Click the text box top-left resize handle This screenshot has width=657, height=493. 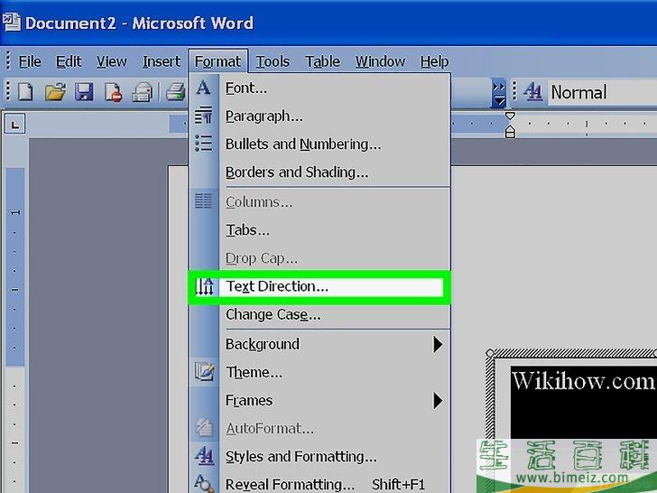tap(489, 353)
